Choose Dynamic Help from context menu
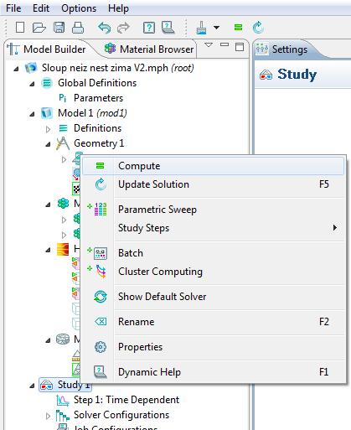 214,372
